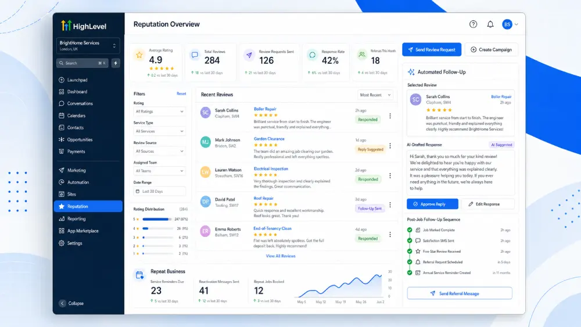Click the Referral Request Scheduled checkmark
The width and height of the screenshot is (581, 327).
coord(410,262)
